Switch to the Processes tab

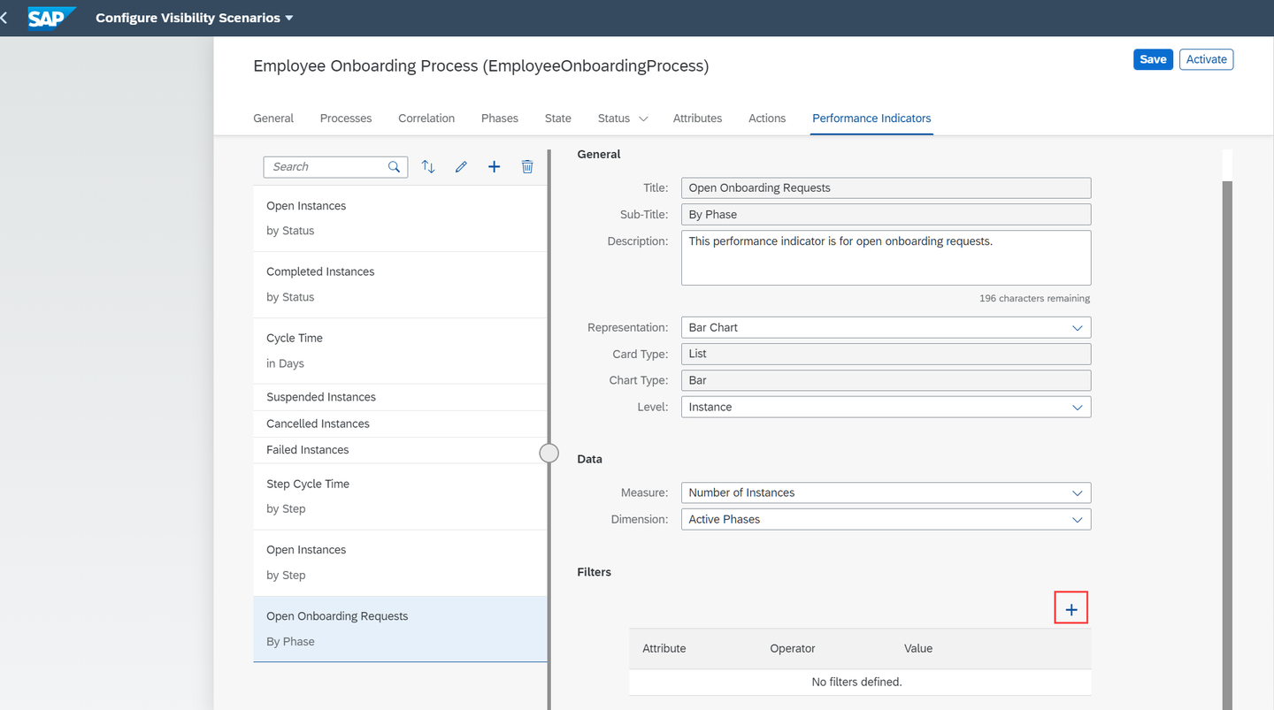[x=346, y=118]
